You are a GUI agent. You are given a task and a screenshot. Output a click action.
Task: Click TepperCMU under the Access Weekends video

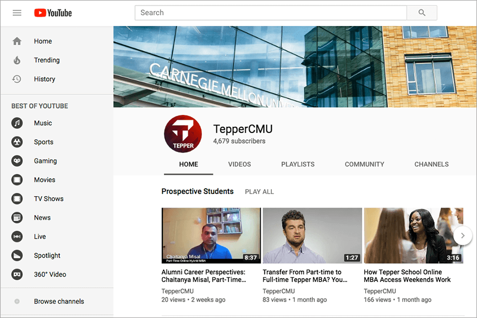(x=380, y=291)
